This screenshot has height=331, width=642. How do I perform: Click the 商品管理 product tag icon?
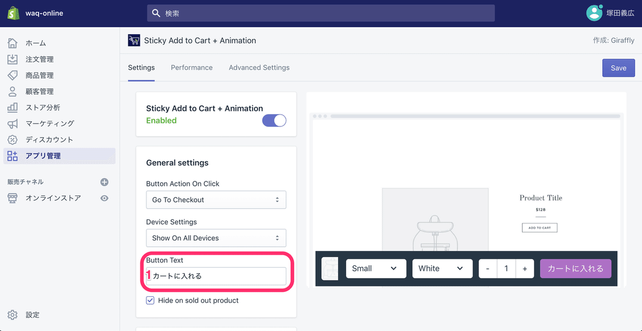pos(13,75)
